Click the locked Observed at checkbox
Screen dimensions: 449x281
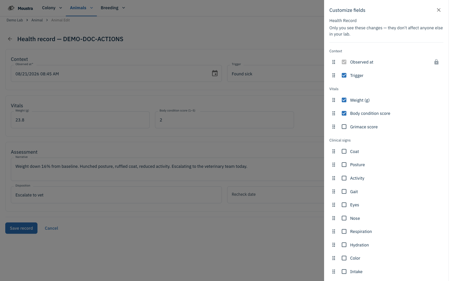click(344, 62)
